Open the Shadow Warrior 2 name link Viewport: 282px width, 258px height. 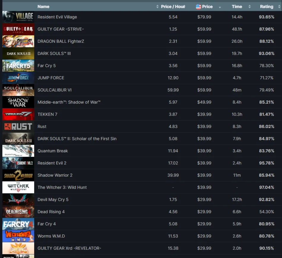(55, 175)
